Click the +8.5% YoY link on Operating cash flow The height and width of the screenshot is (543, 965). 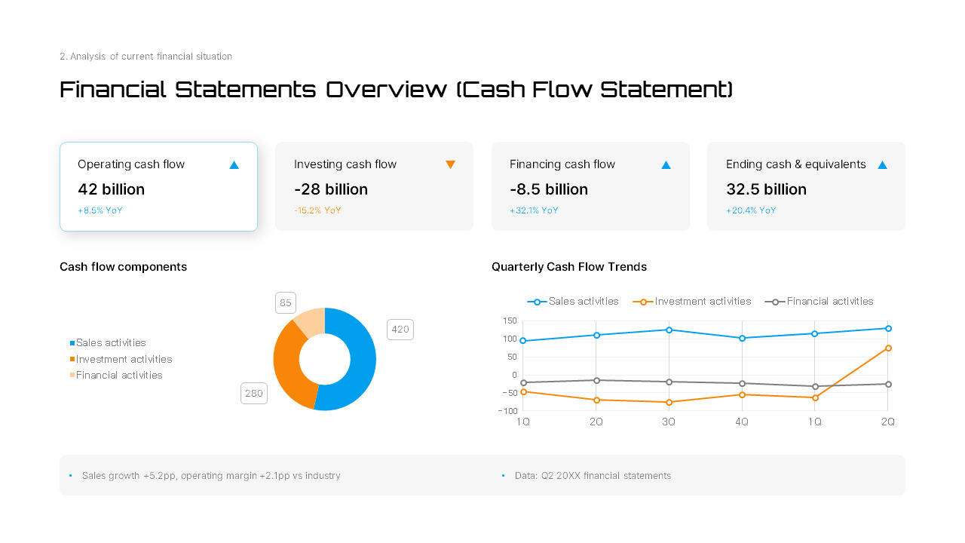click(x=100, y=210)
